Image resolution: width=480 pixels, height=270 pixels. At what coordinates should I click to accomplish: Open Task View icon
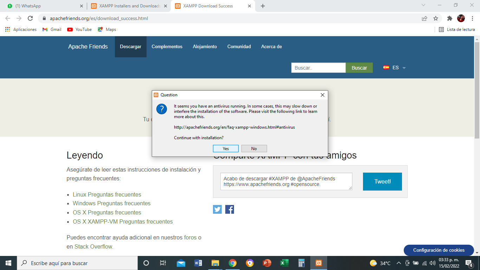[163, 263]
